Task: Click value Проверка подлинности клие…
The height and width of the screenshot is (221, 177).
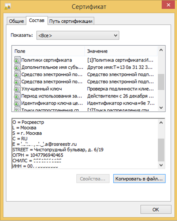Action: coord(120,89)
